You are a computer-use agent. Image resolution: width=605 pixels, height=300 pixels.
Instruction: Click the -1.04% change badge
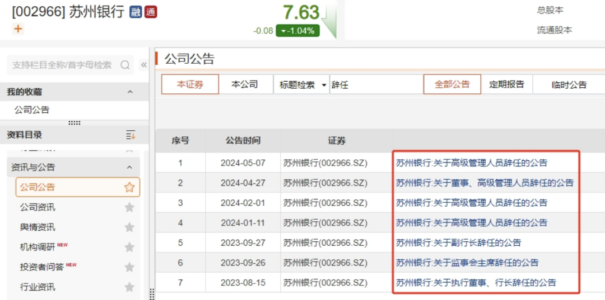298,31
